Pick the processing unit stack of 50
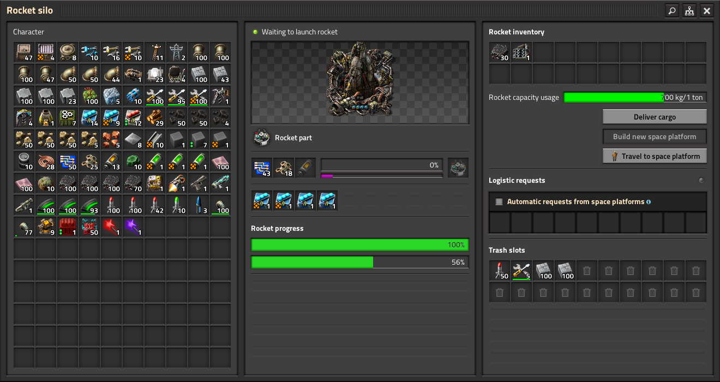 point(68,162)
